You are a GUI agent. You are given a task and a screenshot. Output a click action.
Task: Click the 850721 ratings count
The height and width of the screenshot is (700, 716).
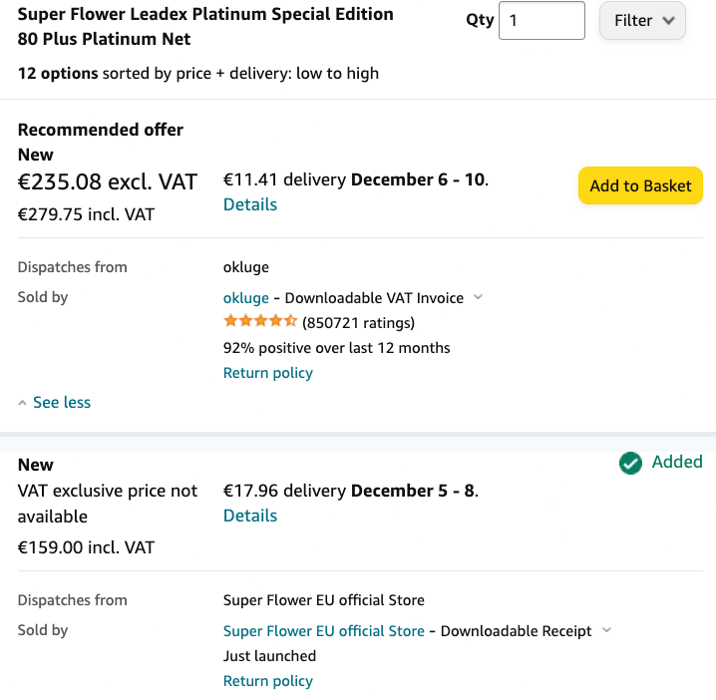(358, 323)
